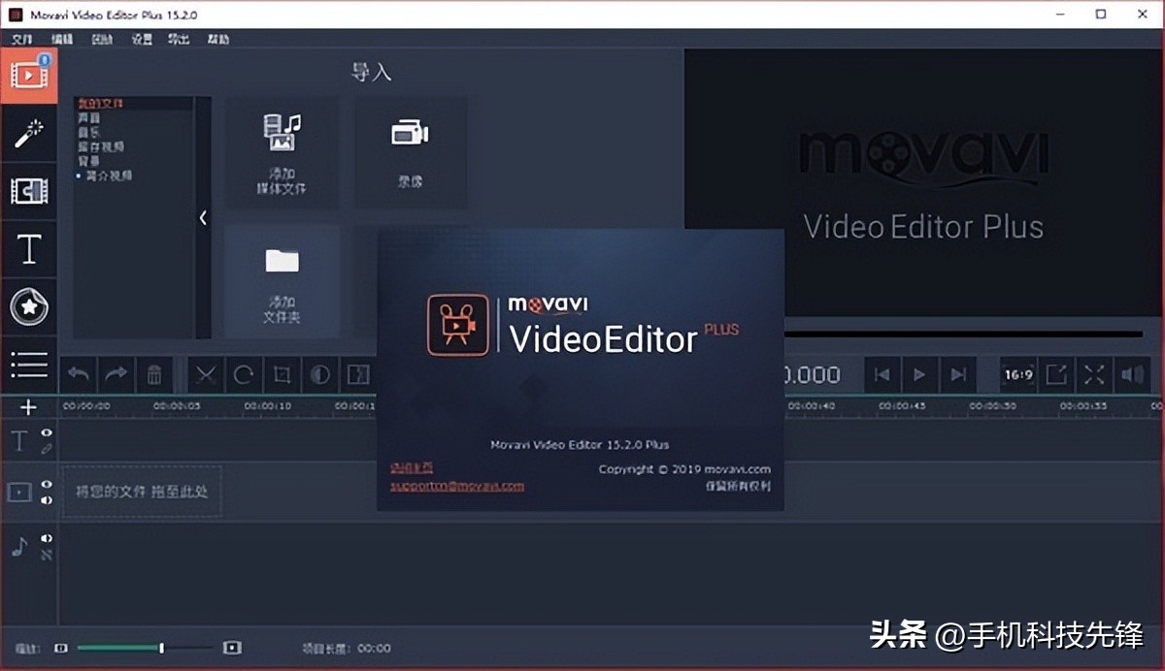Click the plus to add a new track
1165x671 pixels.
click(29, 406)
